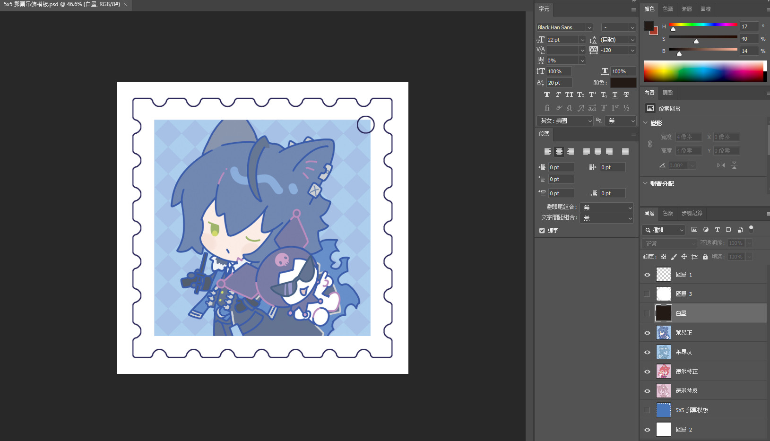770x441 pixels.
Task: Switch to the 調整 adjustments tab
Action: pyautogui.click(x=668, y=93)
